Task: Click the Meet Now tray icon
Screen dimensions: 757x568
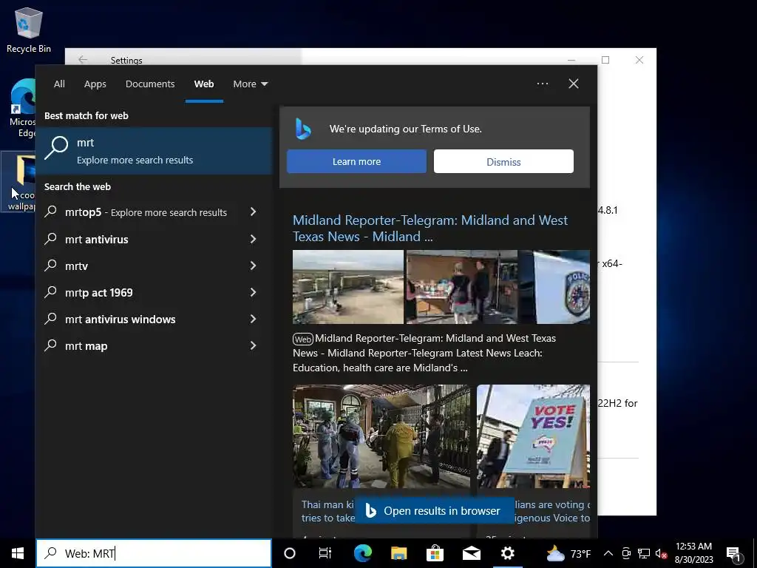Action: 626,553
